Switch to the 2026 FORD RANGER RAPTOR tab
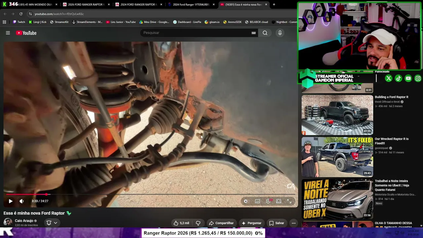Image resolution: width=423 pixels, height=238 pixels. 86,5
